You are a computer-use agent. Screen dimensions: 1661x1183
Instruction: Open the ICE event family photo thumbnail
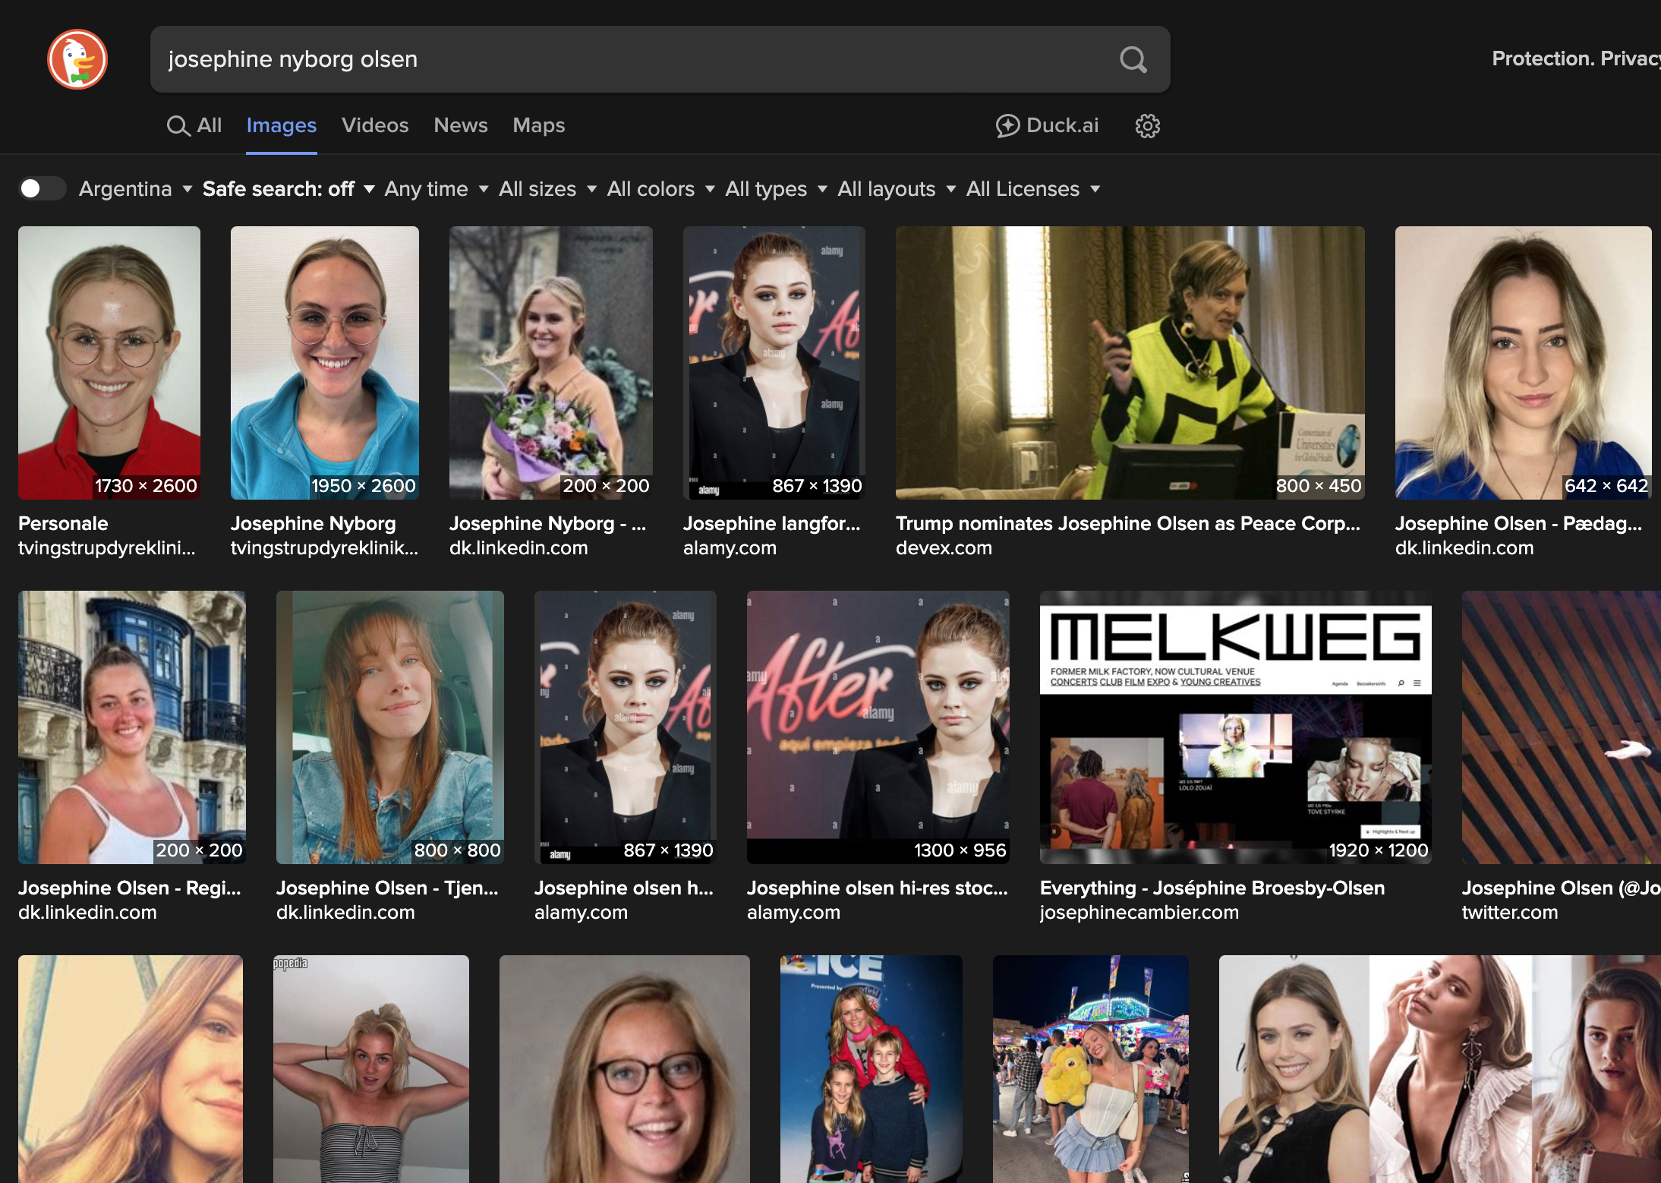[x=871, y=1069]
